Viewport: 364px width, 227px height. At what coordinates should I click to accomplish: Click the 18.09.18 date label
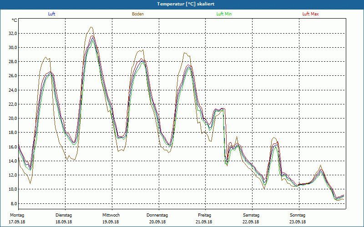[x=64, y=222]
